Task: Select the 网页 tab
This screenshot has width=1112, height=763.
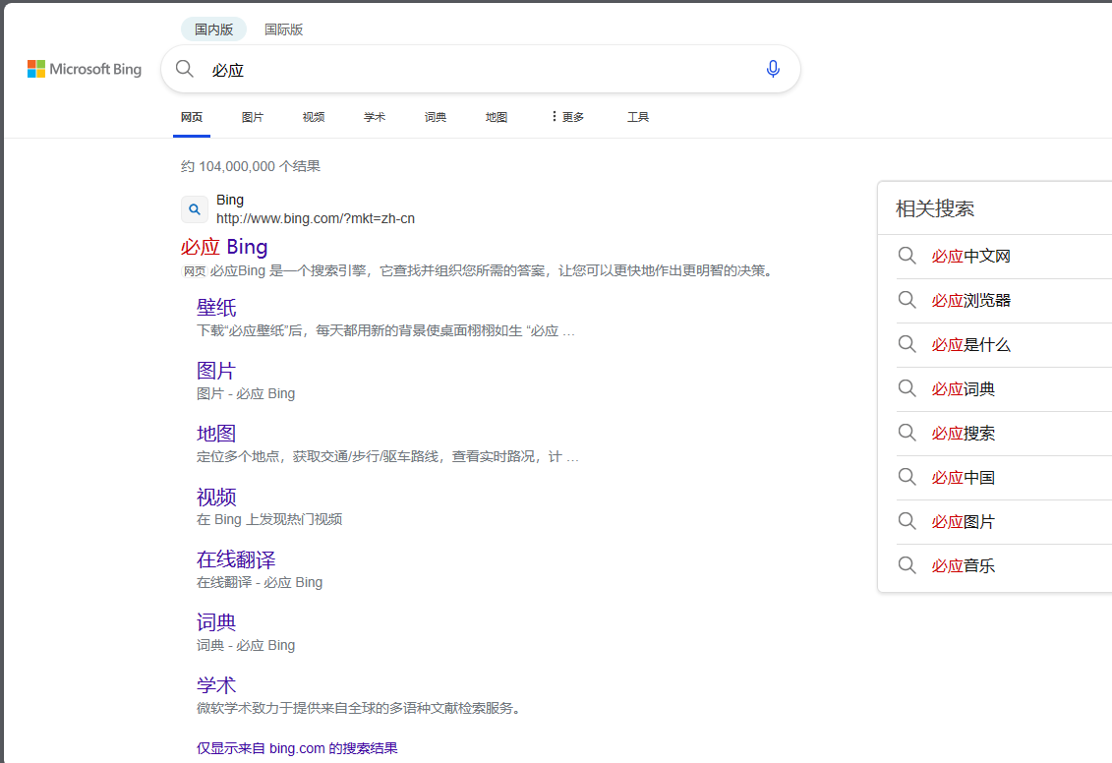Action: coord(192,117)
